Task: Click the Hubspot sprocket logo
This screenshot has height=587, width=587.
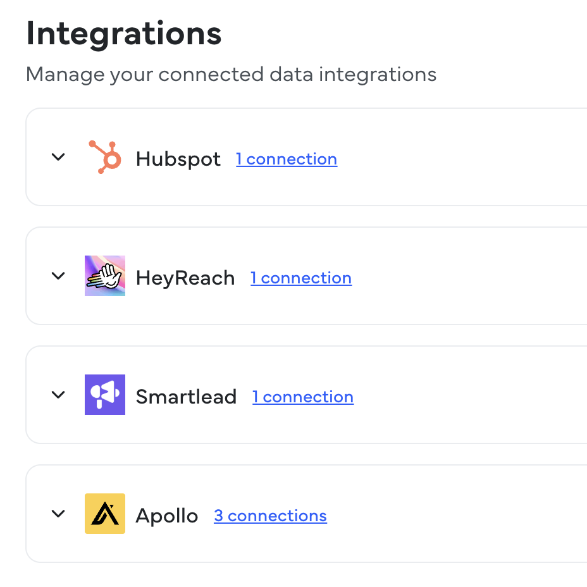Action: [105, 157]
